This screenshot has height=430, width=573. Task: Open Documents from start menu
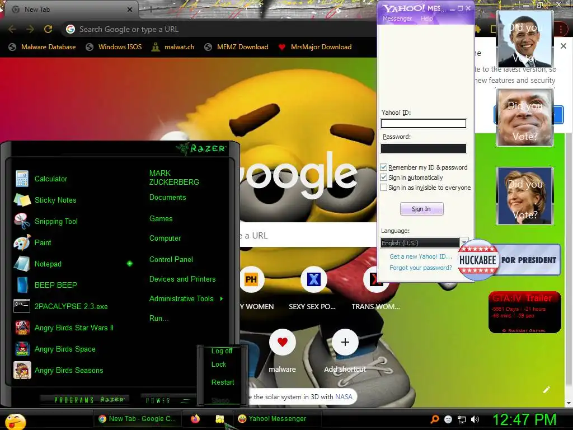[x=167, y=198]
